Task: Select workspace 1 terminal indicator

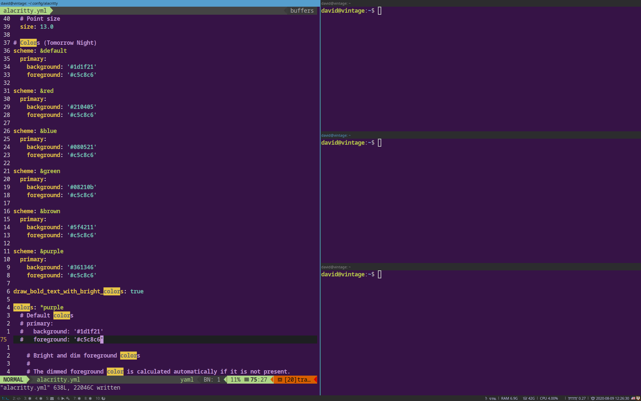Action: point(5,398)
